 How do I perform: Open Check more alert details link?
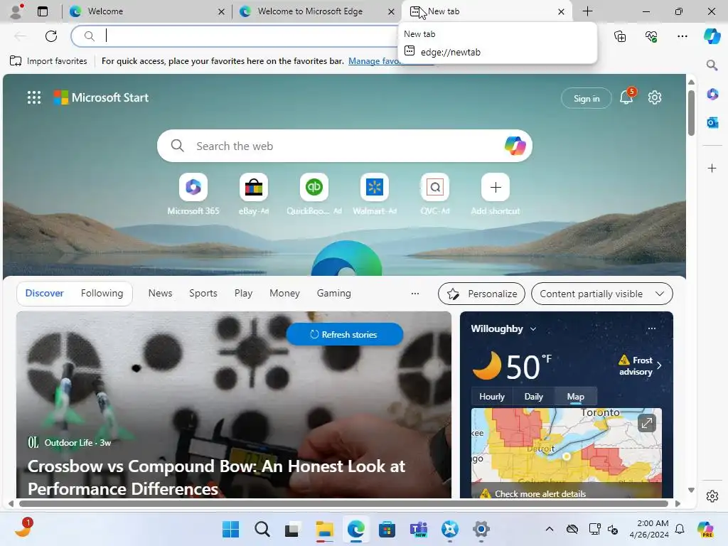[x=540, y=493]
